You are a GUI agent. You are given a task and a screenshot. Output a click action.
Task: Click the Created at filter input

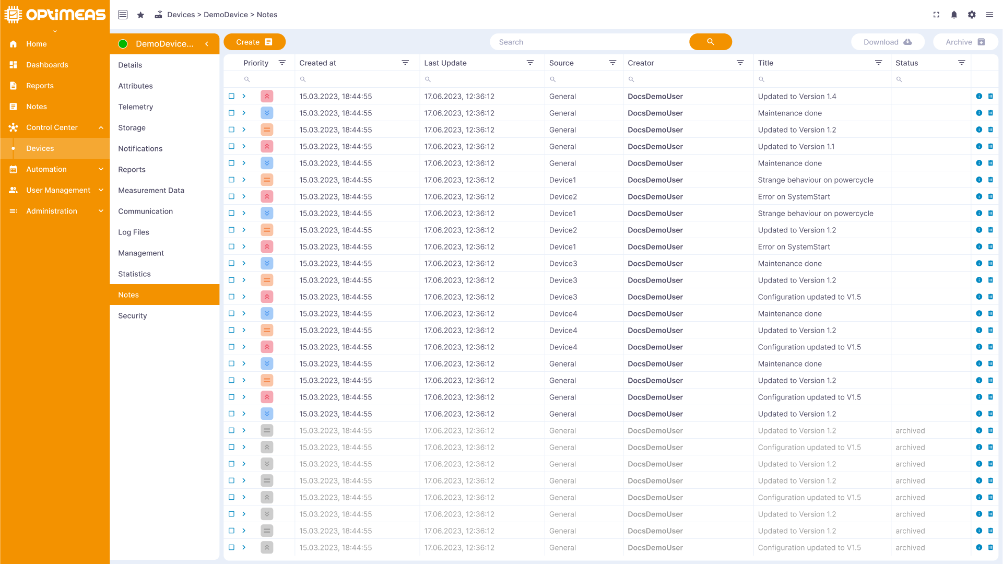[357, 79]
